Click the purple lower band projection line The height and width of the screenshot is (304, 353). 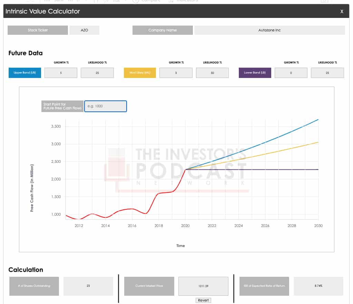[x=252, y=169]
